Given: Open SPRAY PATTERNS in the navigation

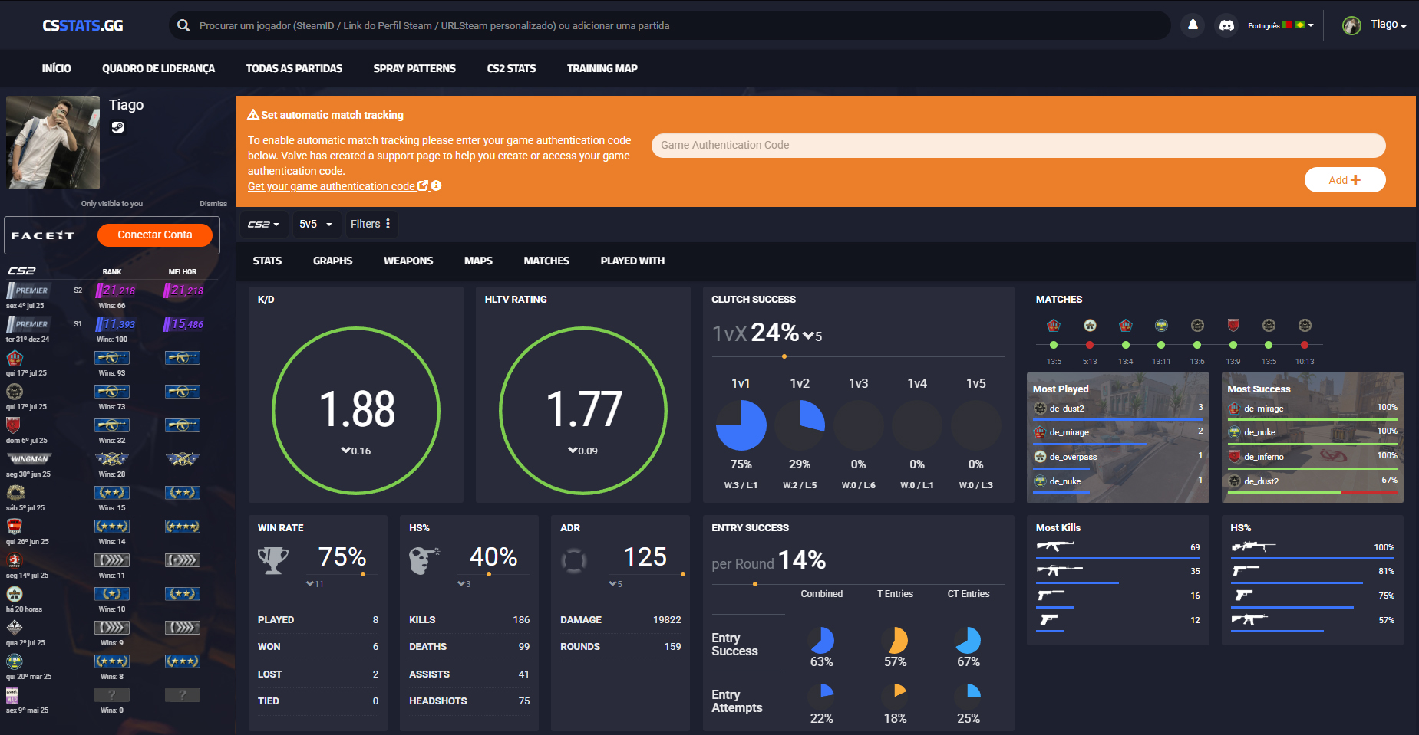Looking at the screenshot, I should point(414,68).
